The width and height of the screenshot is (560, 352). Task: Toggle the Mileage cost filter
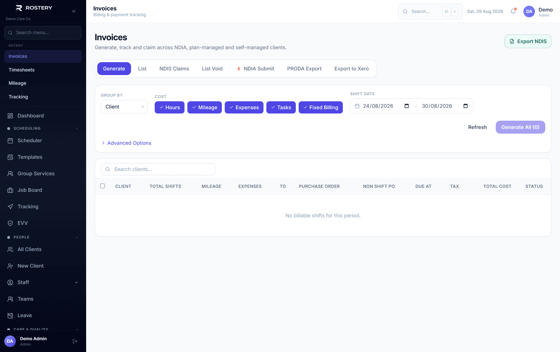point(205,107)
